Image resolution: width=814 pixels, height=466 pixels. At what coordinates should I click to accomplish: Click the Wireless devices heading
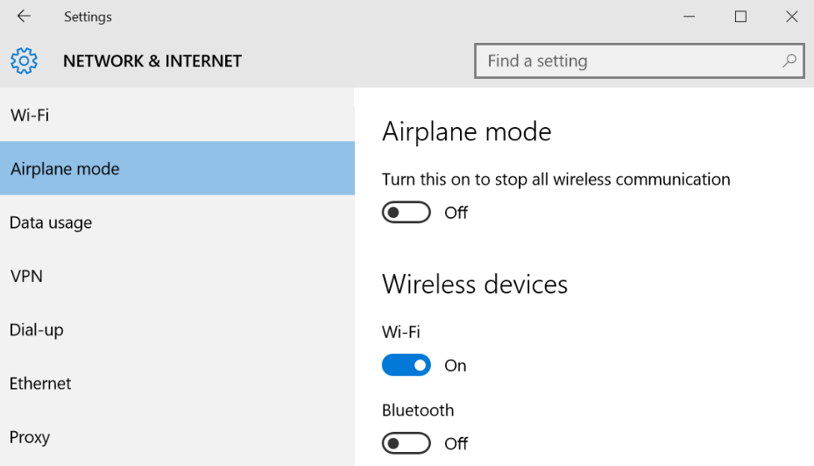(x=475, y=285)
